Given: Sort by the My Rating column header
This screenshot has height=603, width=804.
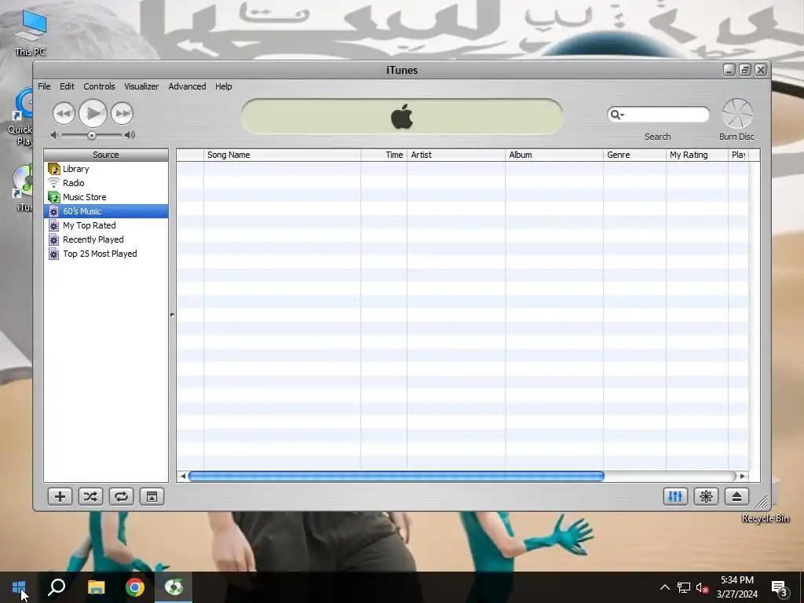Looking at the screenshot, I should (697, 155).
